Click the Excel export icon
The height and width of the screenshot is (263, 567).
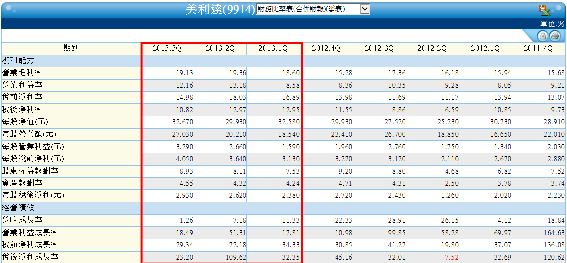click(x=545, y=11)
